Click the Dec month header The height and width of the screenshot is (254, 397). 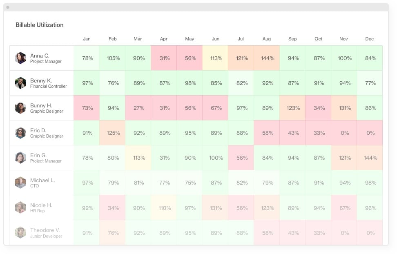tap(369, 39)
